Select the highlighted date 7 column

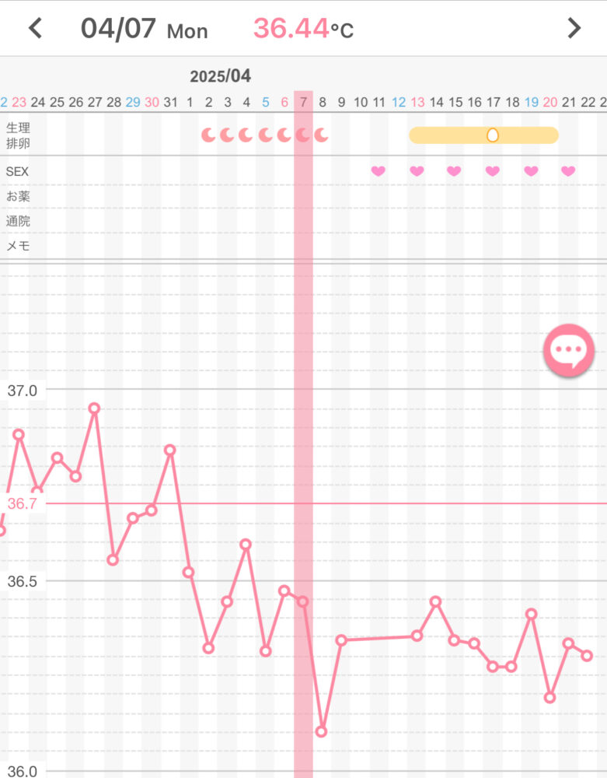pyautogui.click(x=303, y=434)
